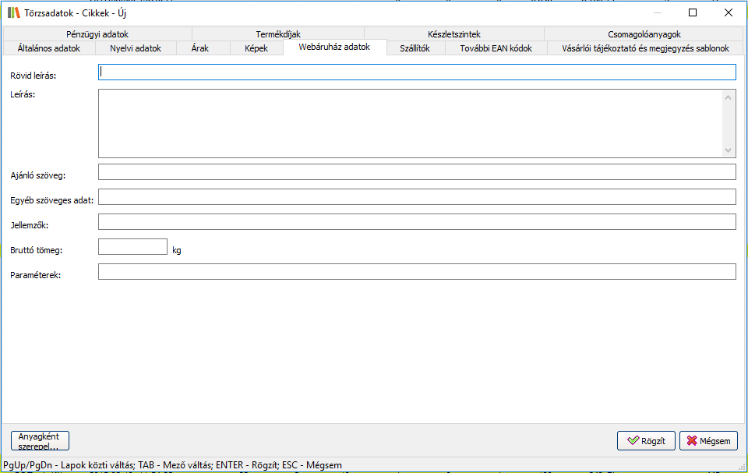Maximize the Törzsadatok window
748x473 pixels.
(693, 12)
